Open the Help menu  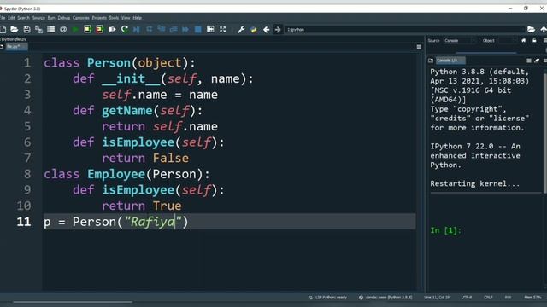[137, 18]
